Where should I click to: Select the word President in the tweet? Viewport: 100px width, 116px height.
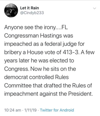(80, 94)
